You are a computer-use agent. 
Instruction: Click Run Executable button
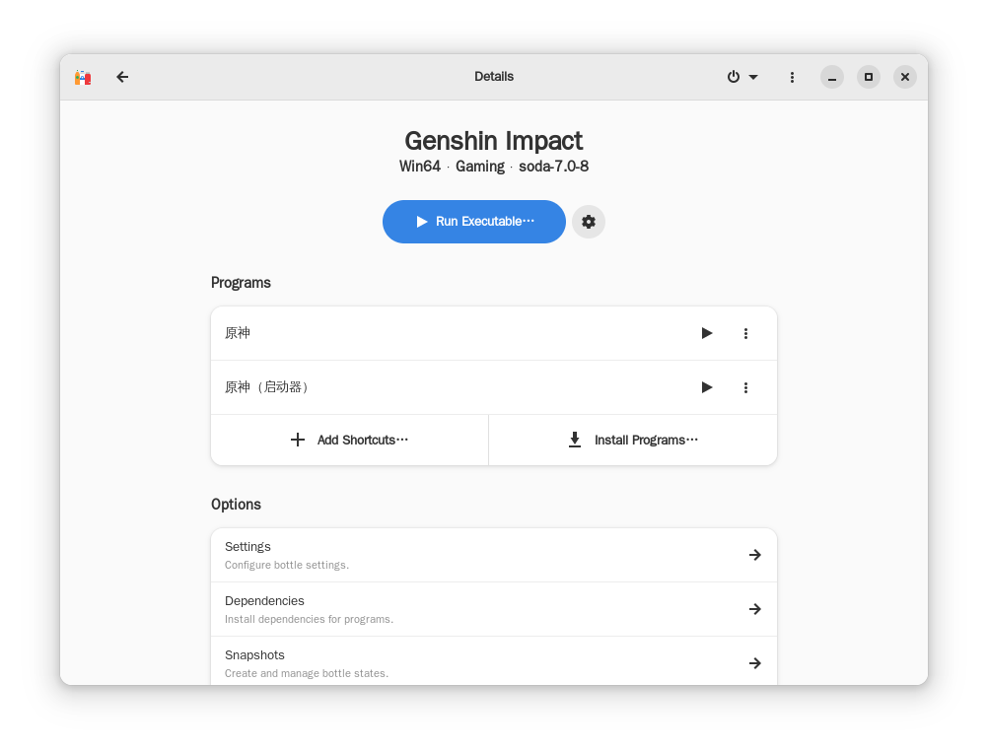pyautogui.click(x=474, y=222)
